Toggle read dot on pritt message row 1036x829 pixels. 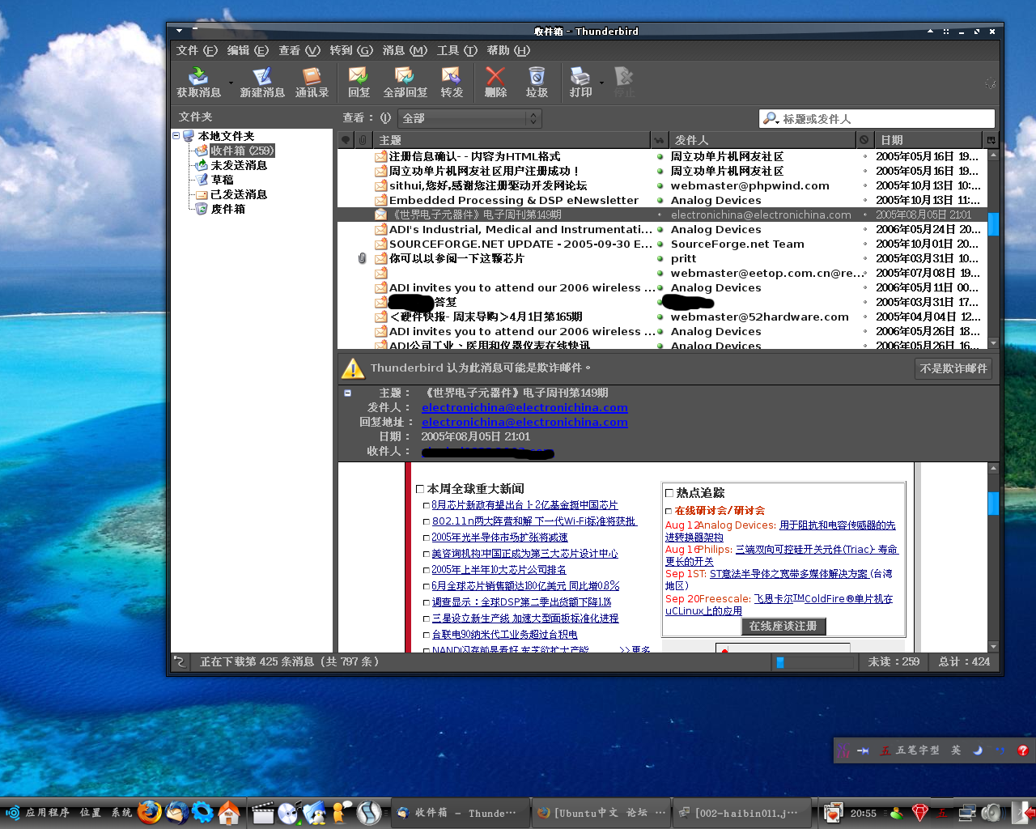[660, 258]
